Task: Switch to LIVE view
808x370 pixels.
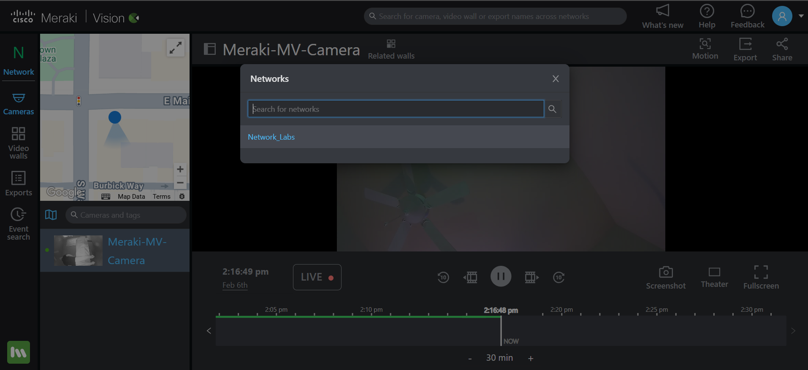Action: (x=317, y=277)
